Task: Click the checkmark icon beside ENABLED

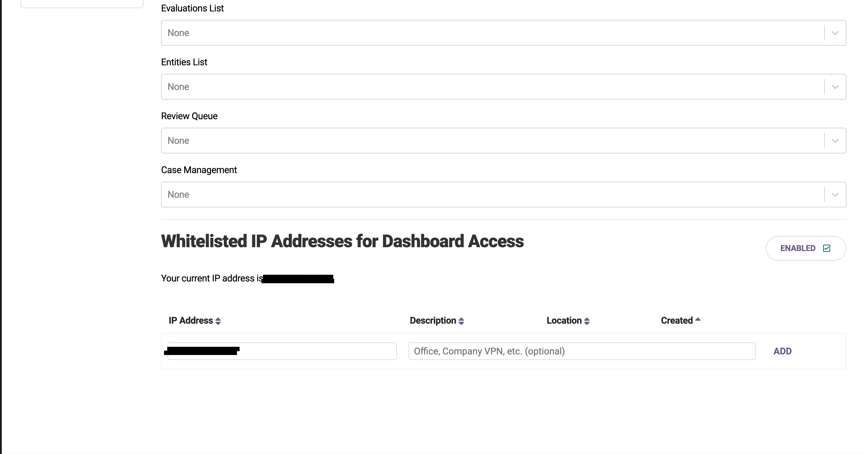Action: coord(827,248)
